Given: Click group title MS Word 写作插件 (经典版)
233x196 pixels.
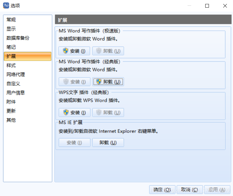Looking at the screenshot, I should coord(89,62).
